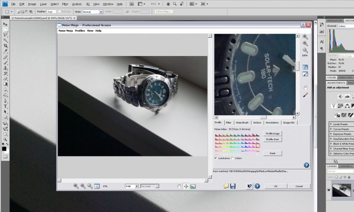Click the Brightness/Contrast adjustment icon
The height and width of the screenshot is (212, 354).
(340, 96)
